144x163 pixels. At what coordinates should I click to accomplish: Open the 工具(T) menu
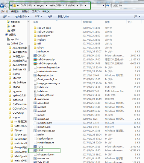pyautogui.click(x=36, y=11)
